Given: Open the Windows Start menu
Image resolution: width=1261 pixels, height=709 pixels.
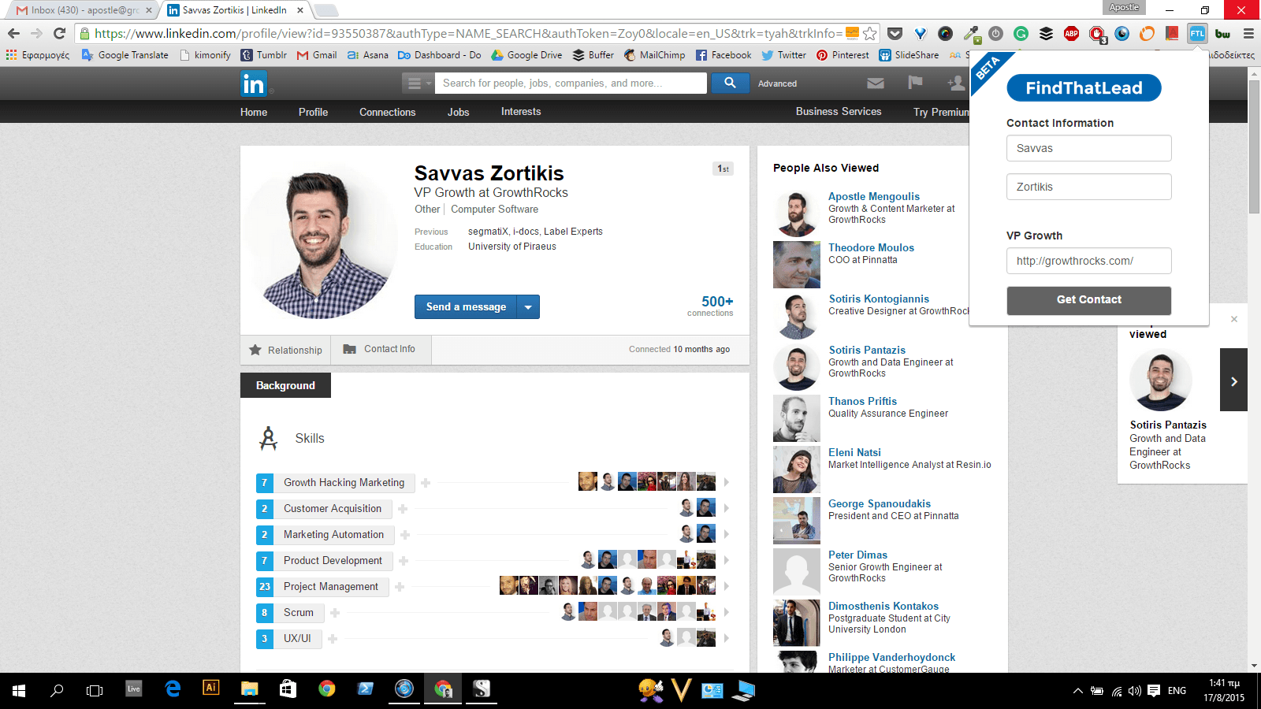Looking at the screenshot, I should (x=19, y=691).
